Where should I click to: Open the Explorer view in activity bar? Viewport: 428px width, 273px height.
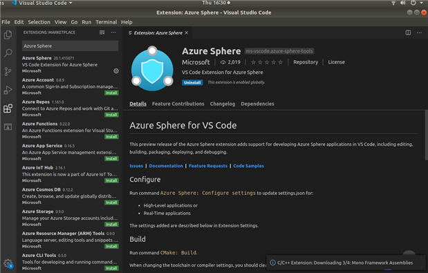(8, 35)
